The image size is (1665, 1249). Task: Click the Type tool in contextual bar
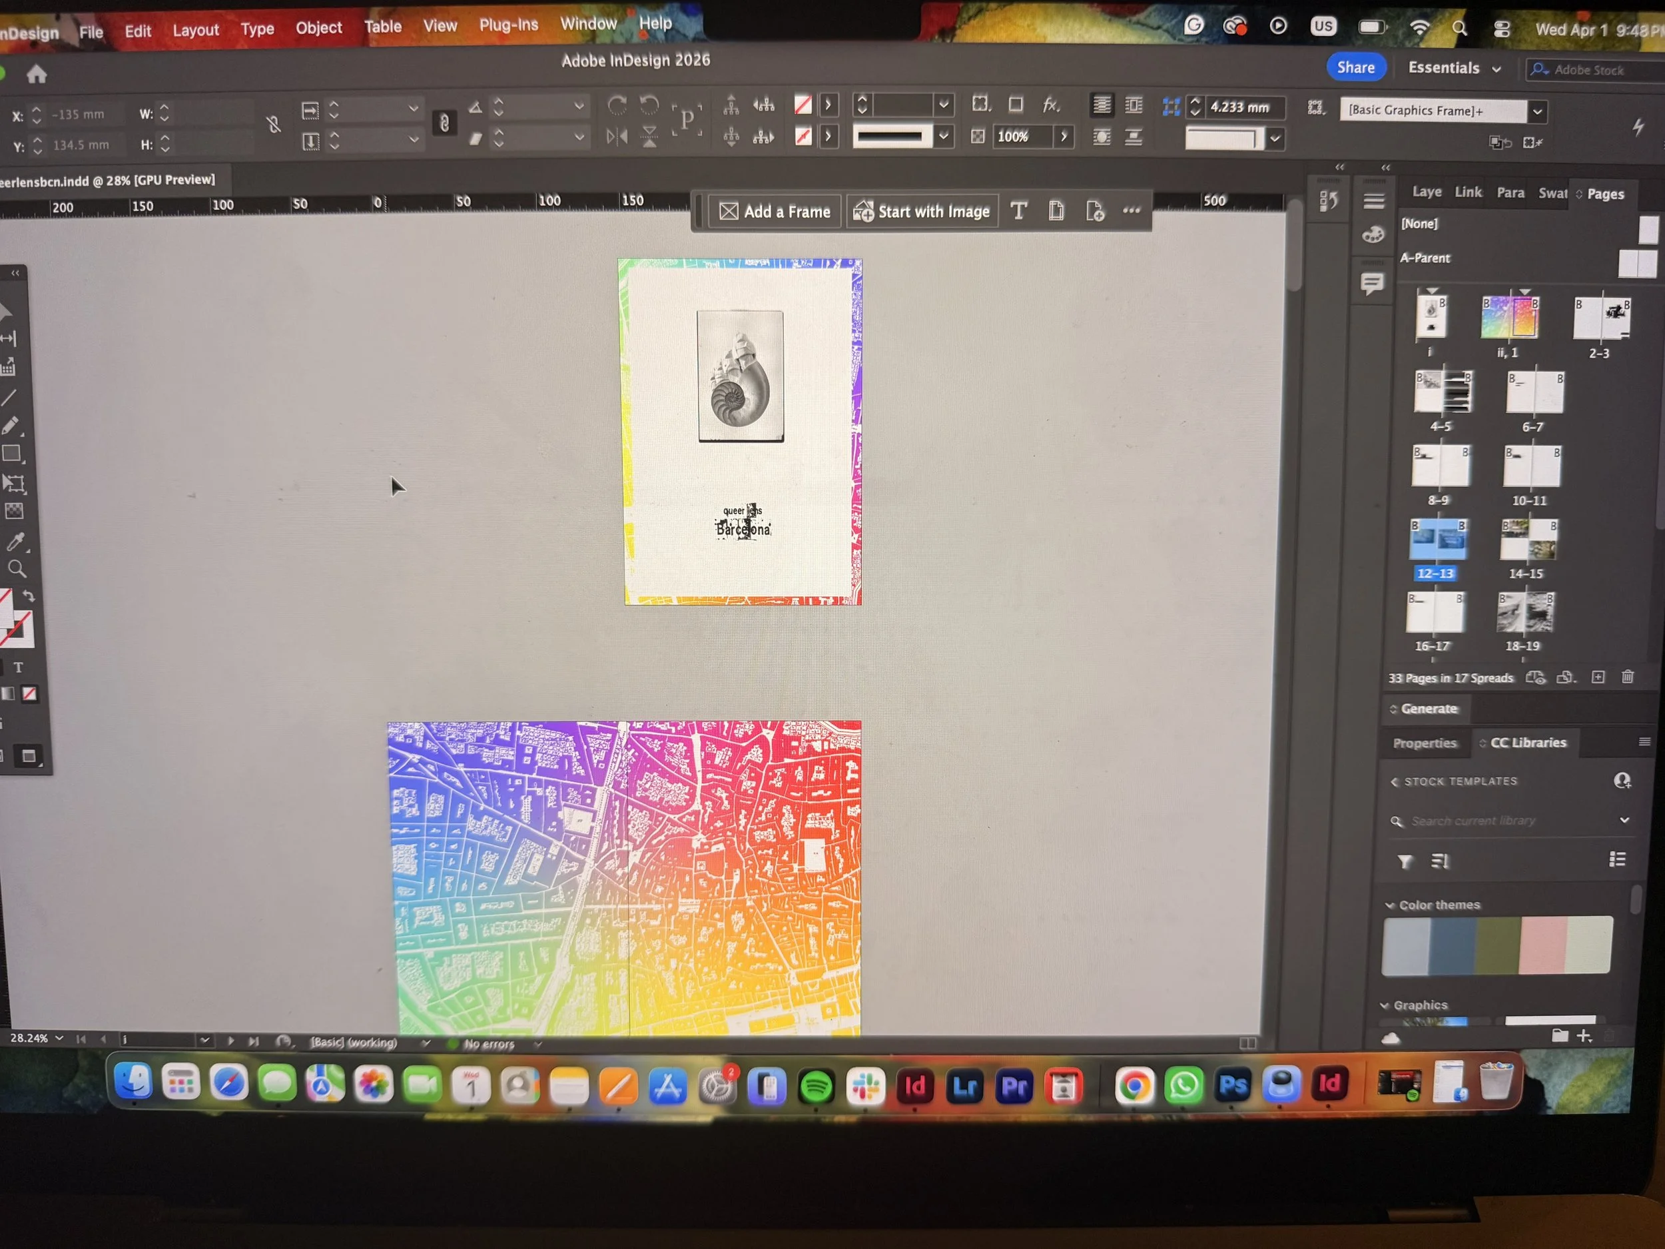(x=1018, y=212)
